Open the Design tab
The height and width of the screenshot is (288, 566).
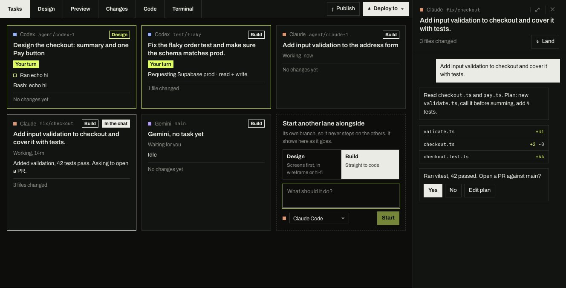(x=46, y=9)
